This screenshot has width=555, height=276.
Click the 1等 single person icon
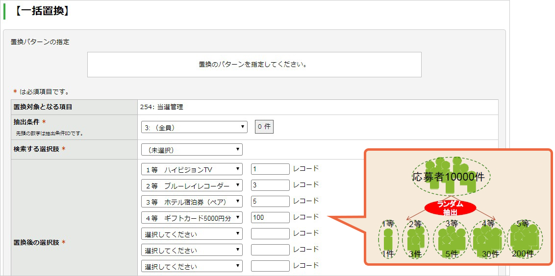(388, 240)
